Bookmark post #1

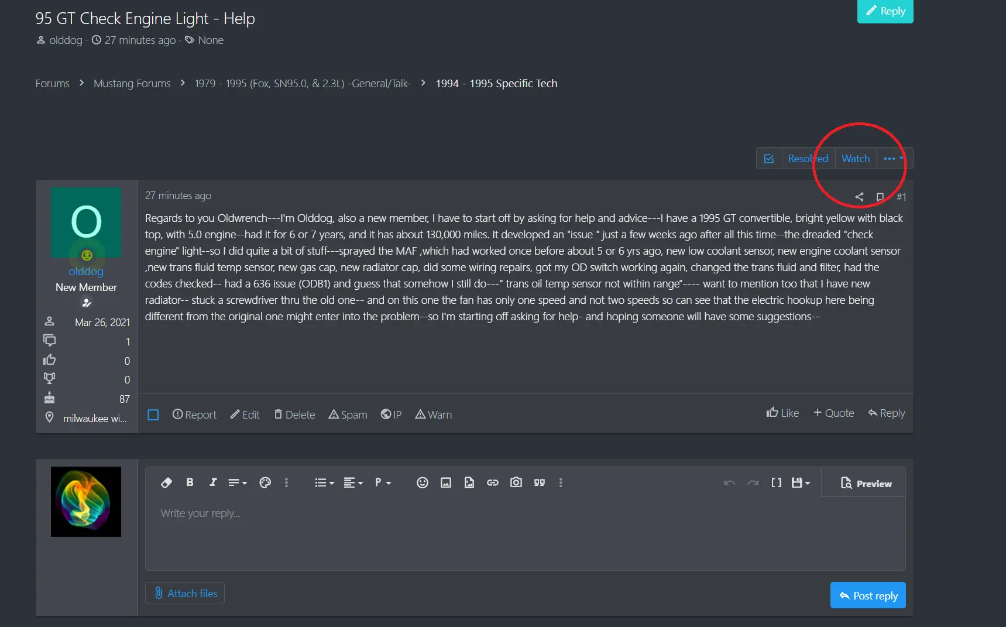click(x=880, y=197)
